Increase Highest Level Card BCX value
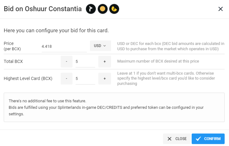The height and width of the screenshot is (146, 229). point(105,79)
